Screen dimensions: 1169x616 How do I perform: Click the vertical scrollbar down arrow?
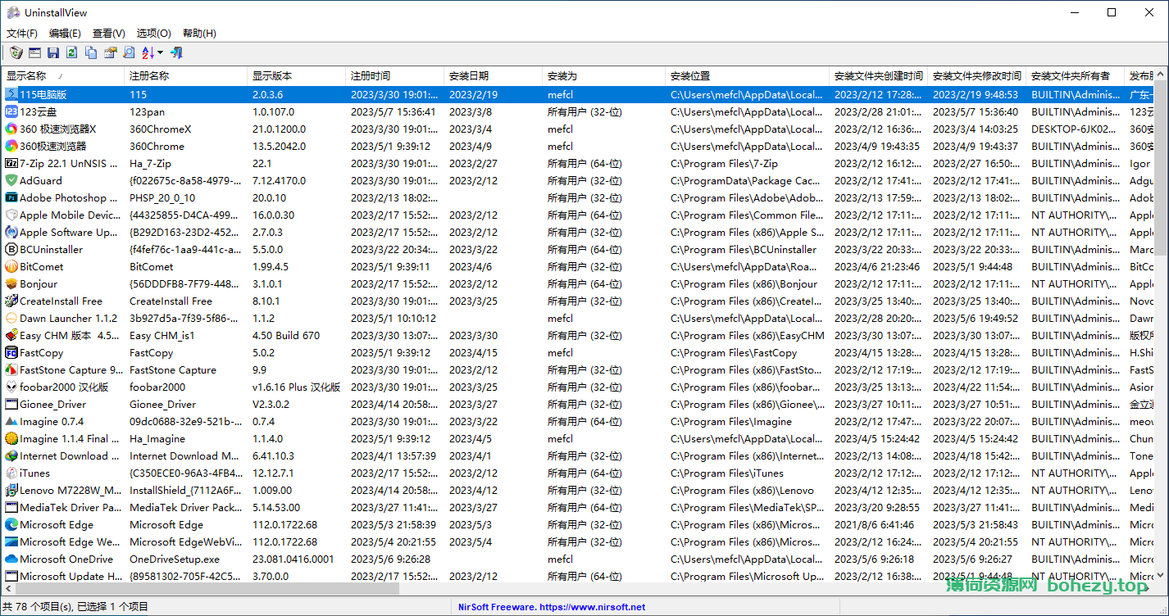click(1162, 575)
